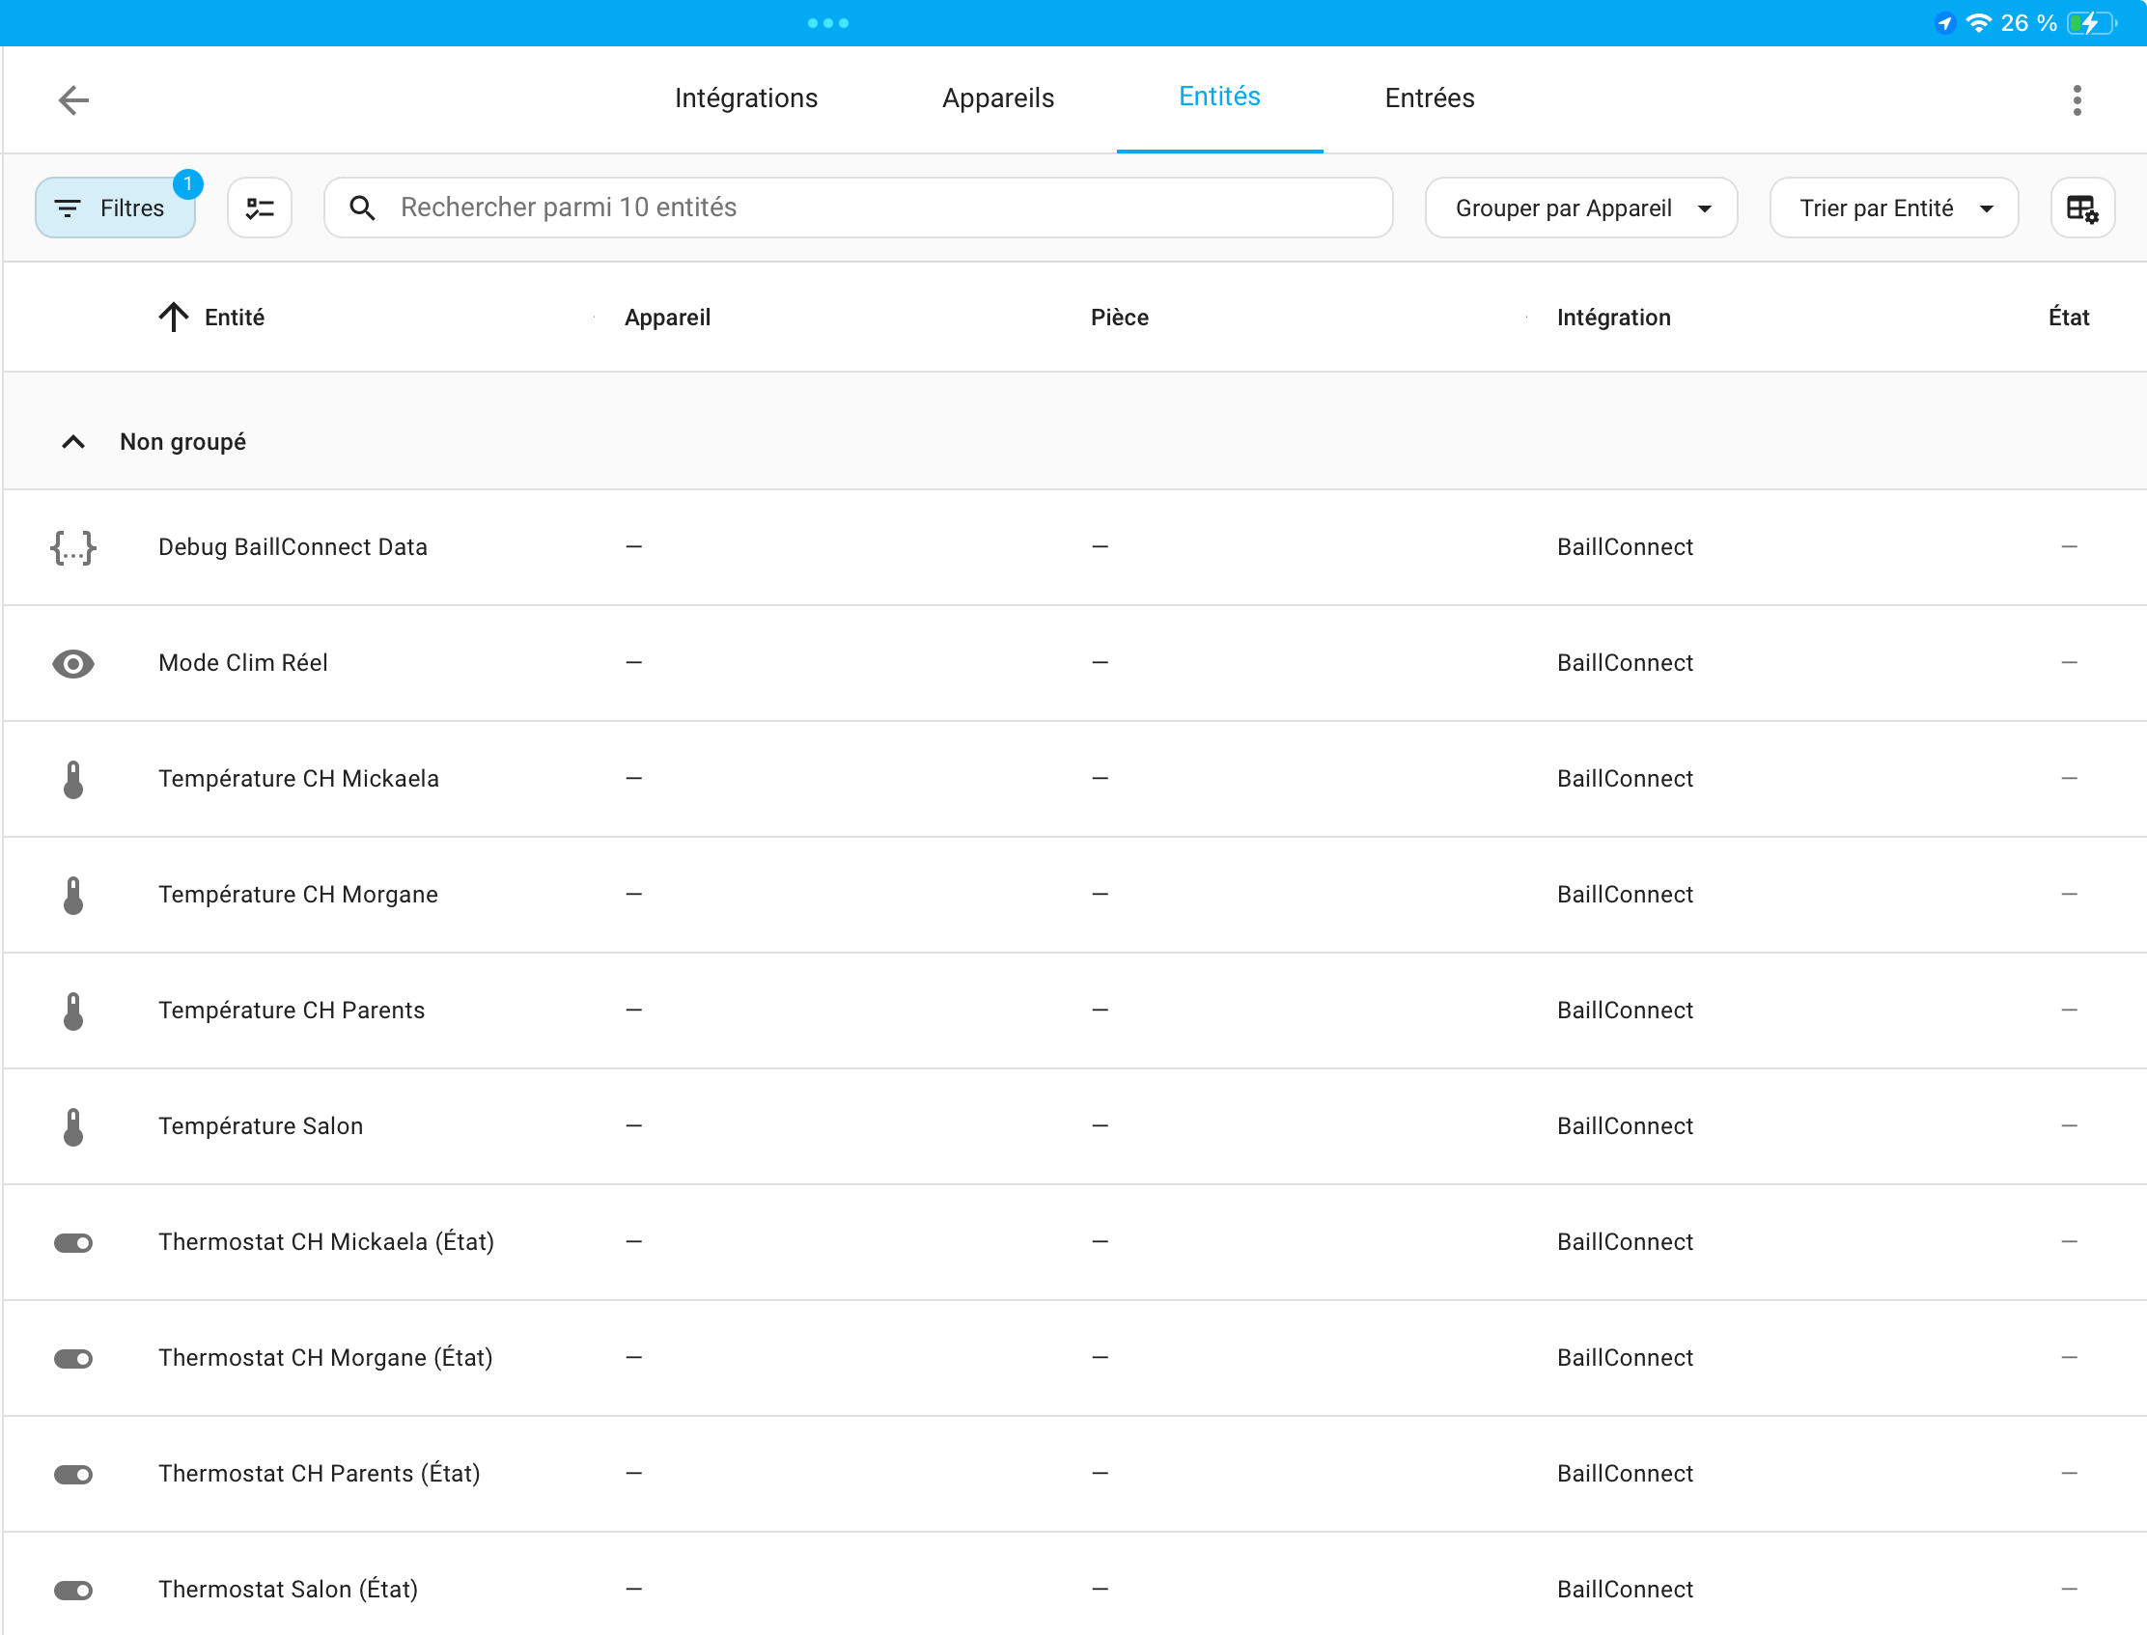Open the Filtres panel button
Image resolution: width=2147 pixels, height=1635 pixels.
[x=115, y=208]
